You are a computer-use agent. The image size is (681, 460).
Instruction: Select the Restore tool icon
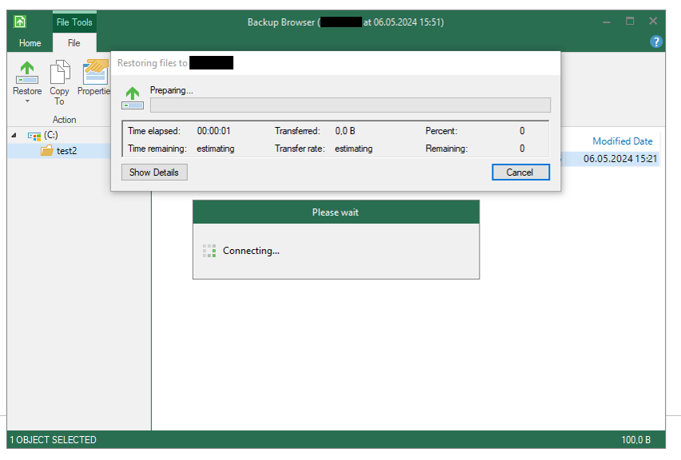(x=26, y=74)
